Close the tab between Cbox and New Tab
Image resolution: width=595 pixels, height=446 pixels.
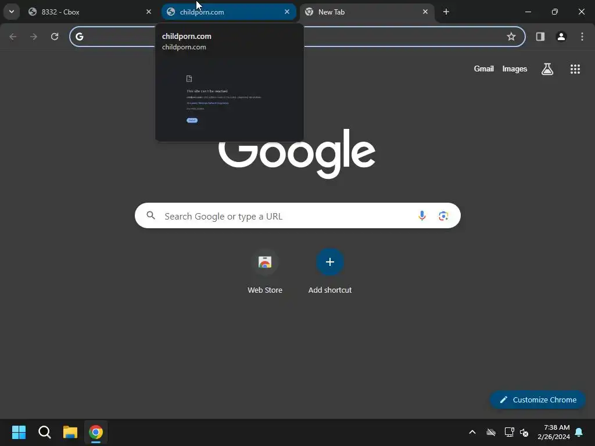click(287, 12)
